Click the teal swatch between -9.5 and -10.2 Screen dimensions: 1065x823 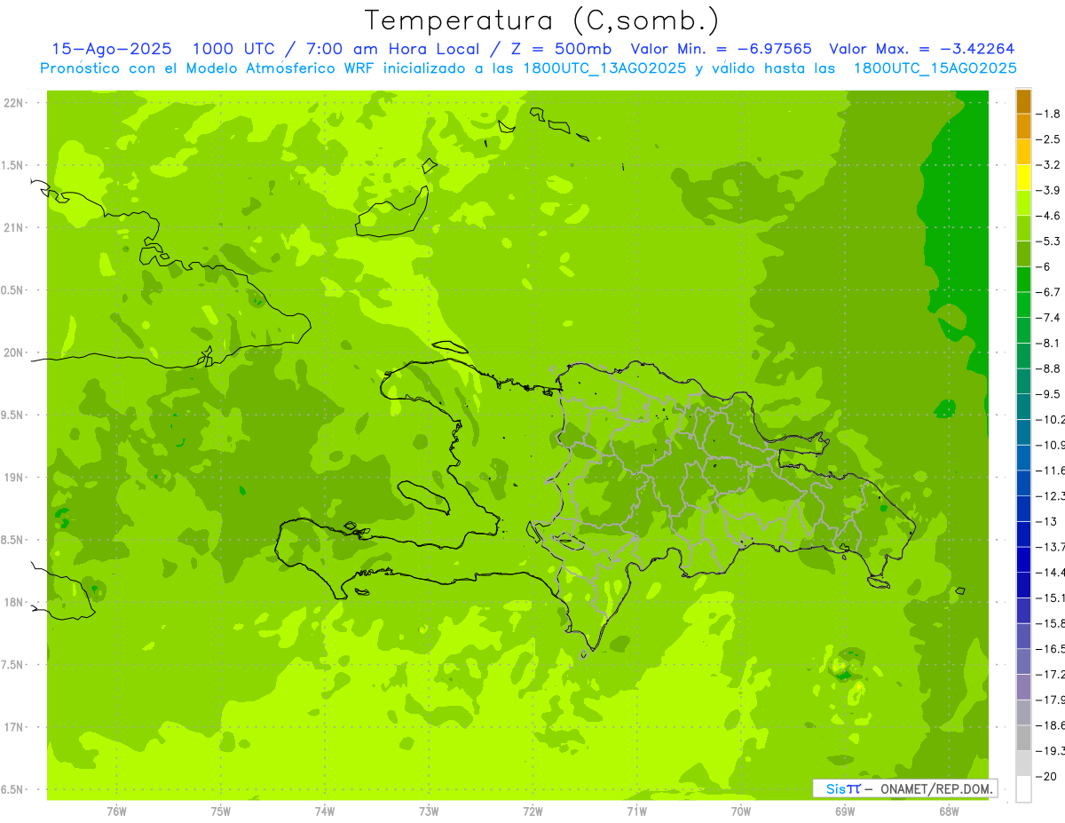(1023, 407)
